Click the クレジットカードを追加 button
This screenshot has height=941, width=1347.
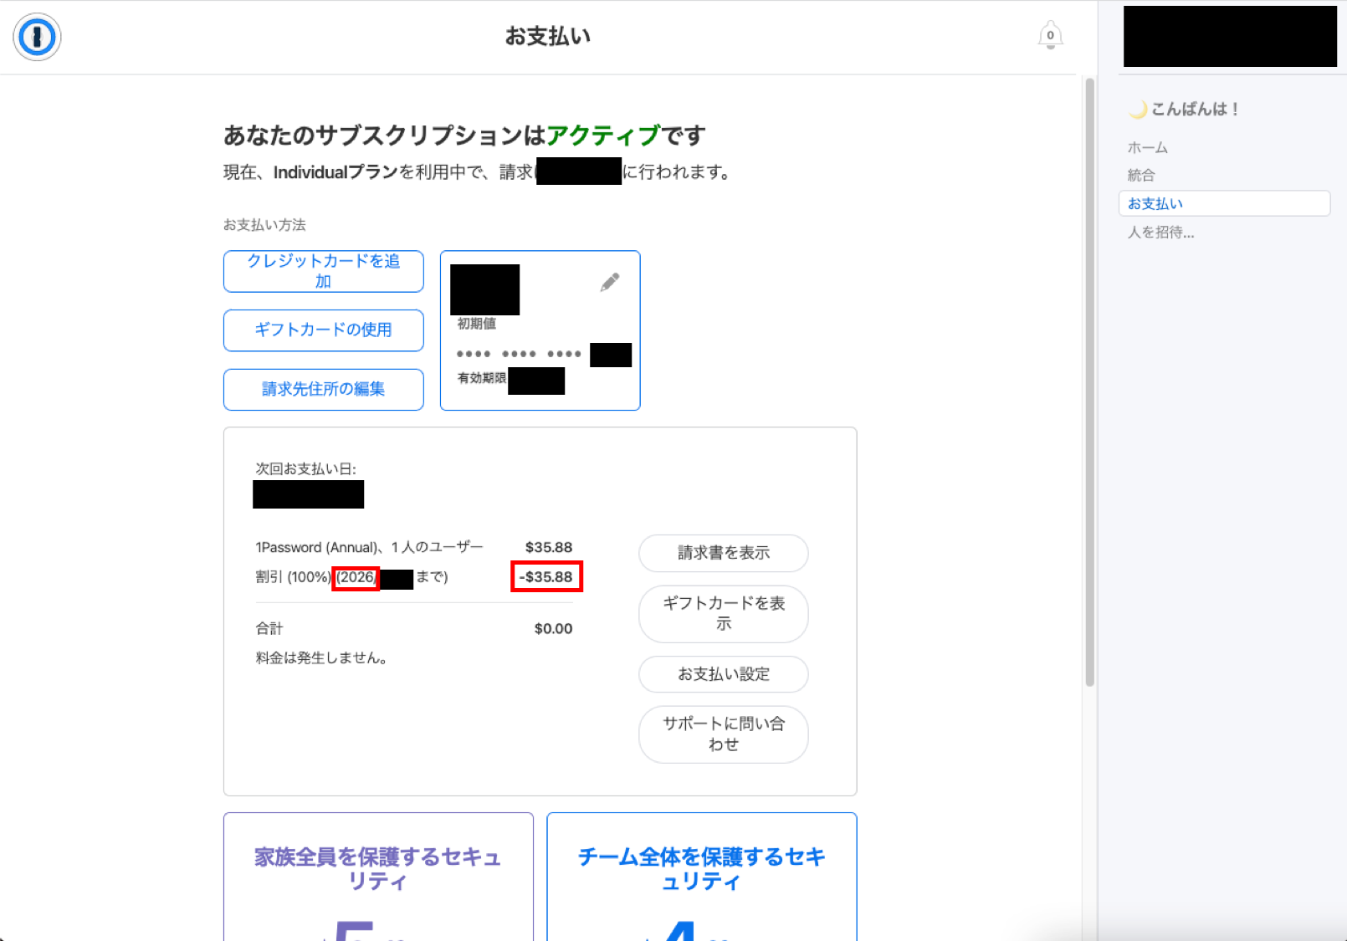click(324, 271)
